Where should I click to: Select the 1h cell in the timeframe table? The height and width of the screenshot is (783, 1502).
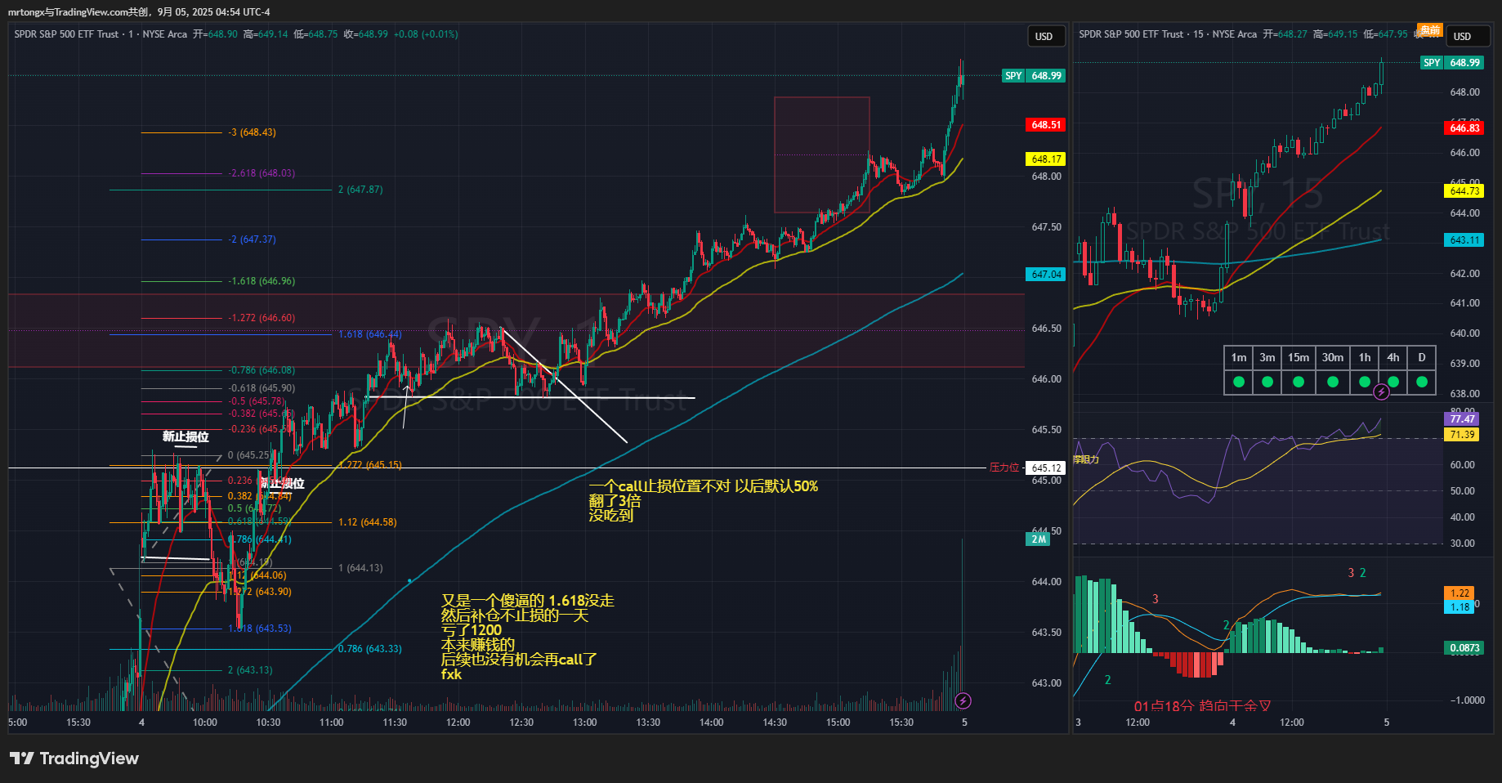[1365, 357]
